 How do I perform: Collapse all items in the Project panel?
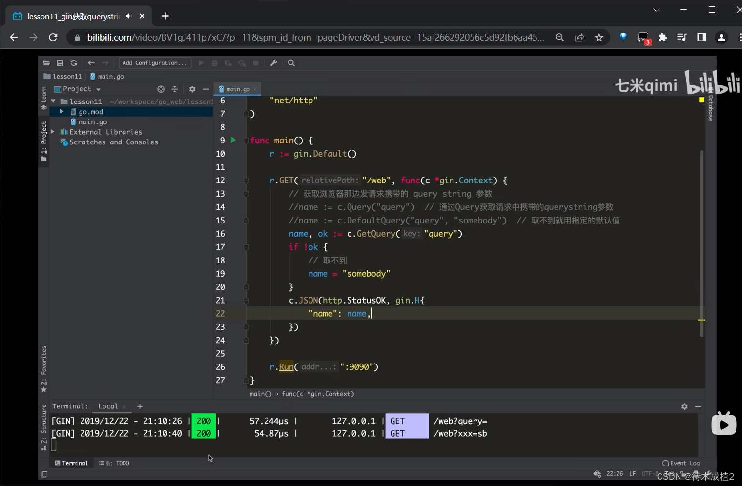click(175, 89)
